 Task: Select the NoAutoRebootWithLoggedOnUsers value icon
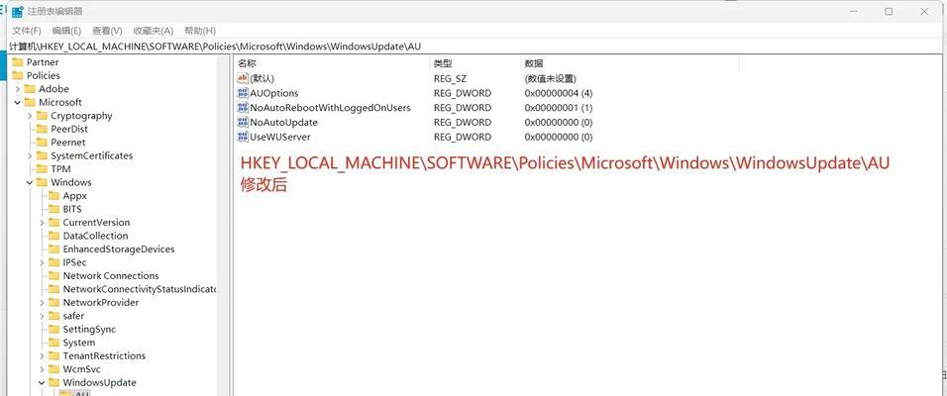[x=243, y=108]
